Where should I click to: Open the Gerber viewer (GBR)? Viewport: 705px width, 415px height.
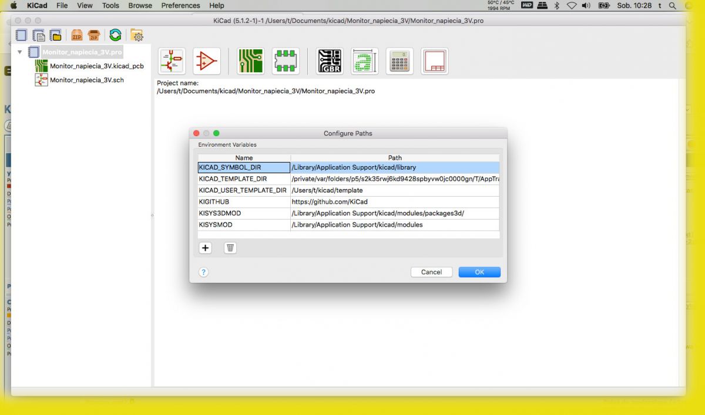(x=330, y=61)
